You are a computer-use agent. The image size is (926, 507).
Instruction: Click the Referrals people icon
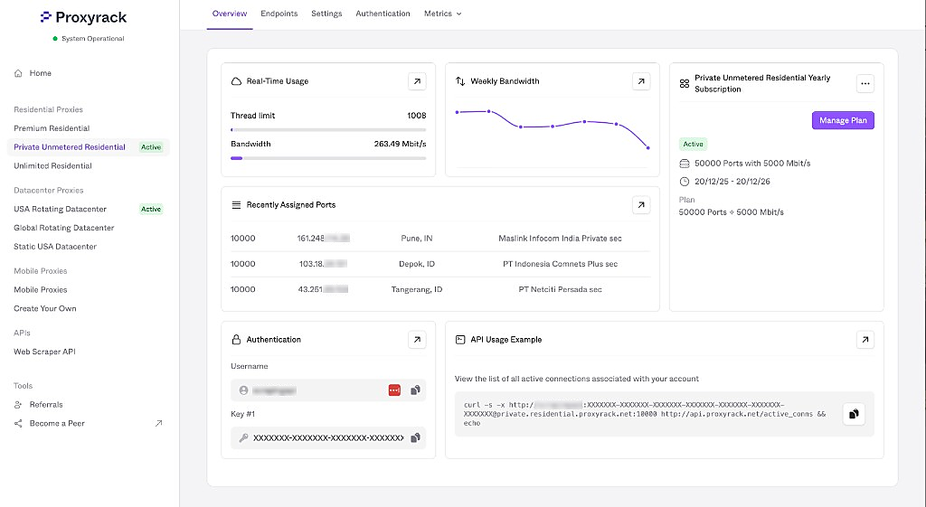[x=18, y=404]
